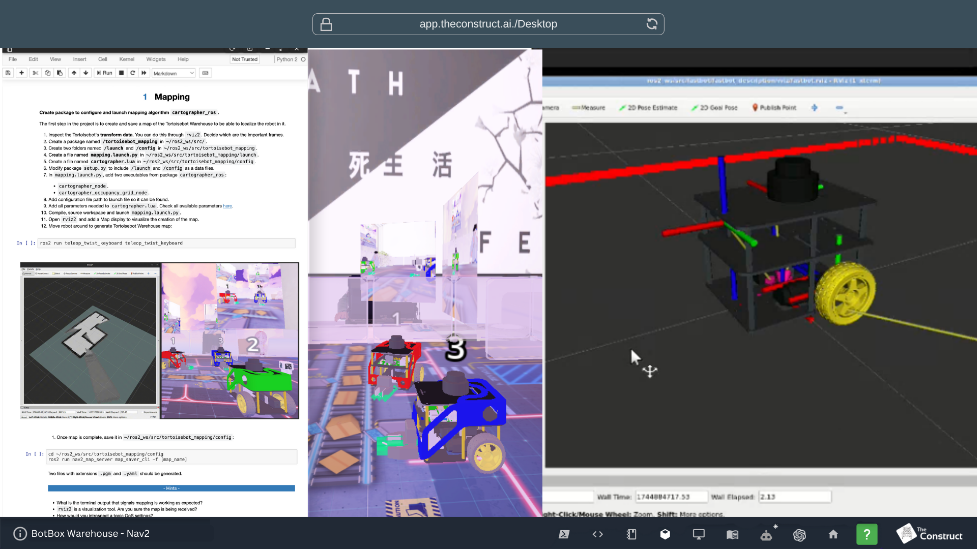The image size is (977, 549).
Task: Click the green question mark help button
Action: (867, 534)
